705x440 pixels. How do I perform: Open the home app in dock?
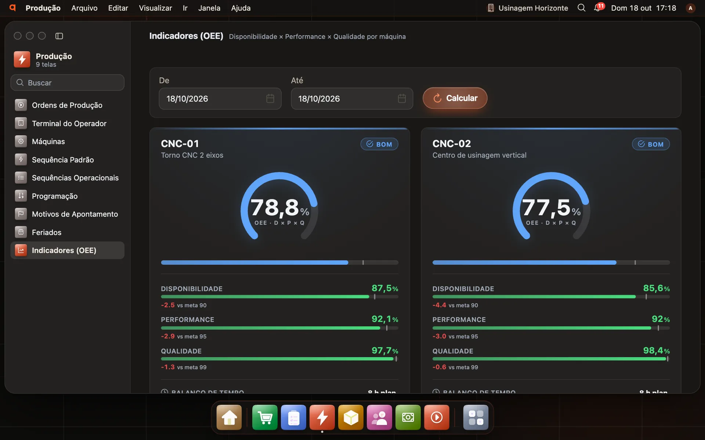tap(229, 417)
